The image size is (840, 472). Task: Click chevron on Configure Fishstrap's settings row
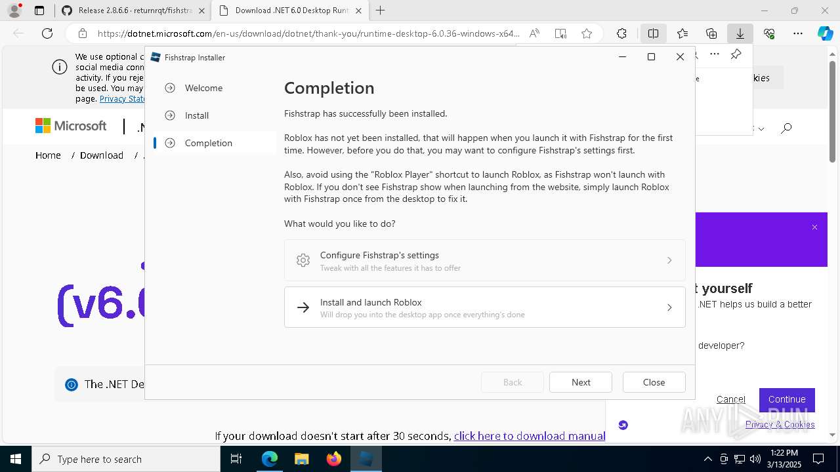669,260
